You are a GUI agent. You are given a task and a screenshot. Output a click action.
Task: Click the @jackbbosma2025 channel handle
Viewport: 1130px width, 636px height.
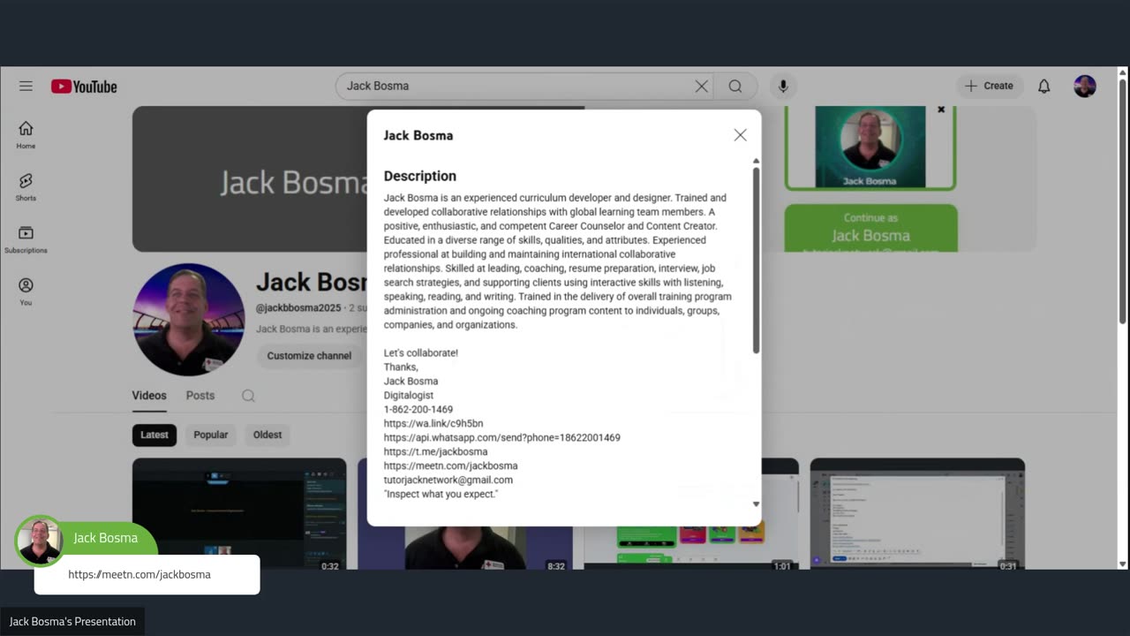point(299,307)
